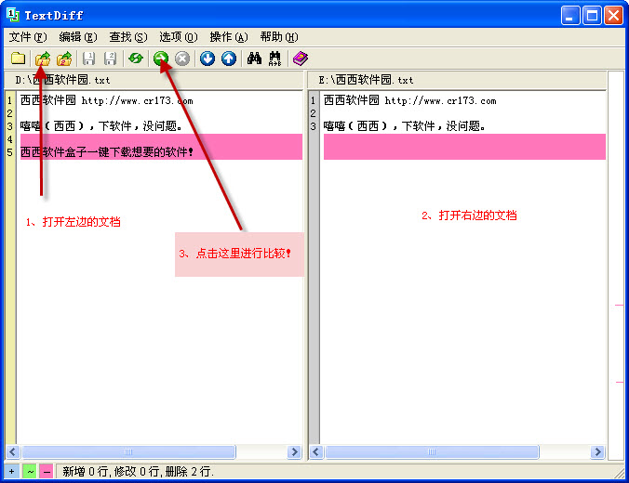
Task: Open Find with binoculars icon
Action: (254, 59)
